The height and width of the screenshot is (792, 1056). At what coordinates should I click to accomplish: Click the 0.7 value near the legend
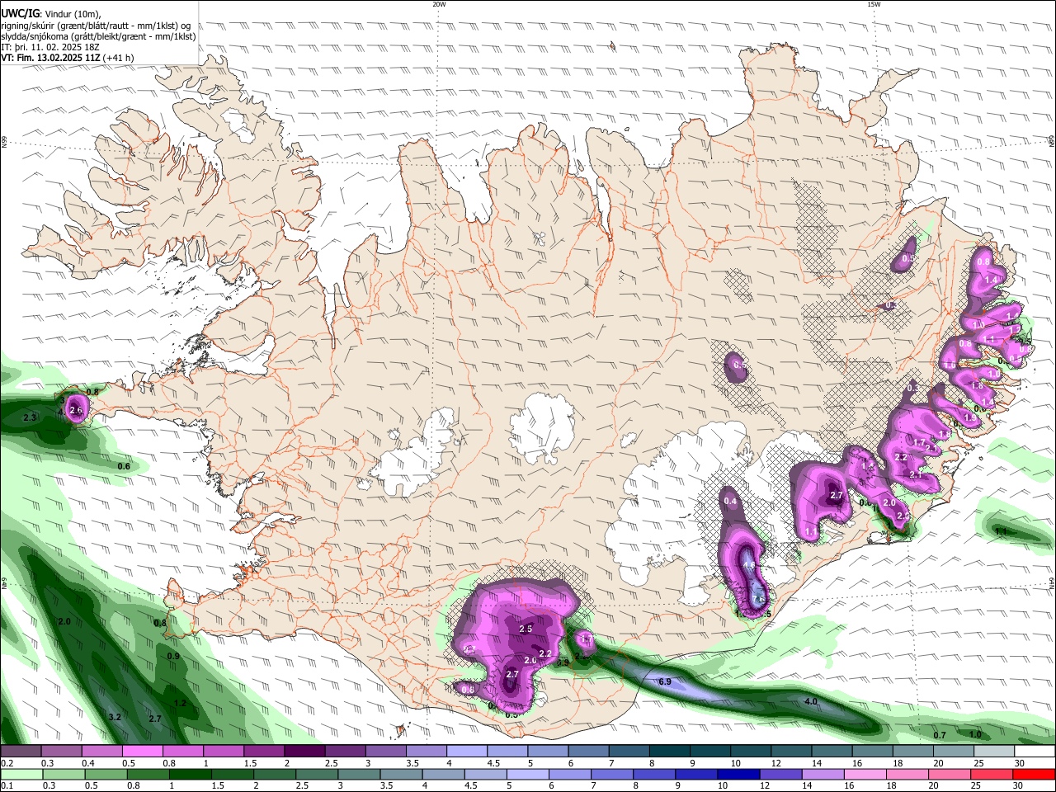(939, 736)
